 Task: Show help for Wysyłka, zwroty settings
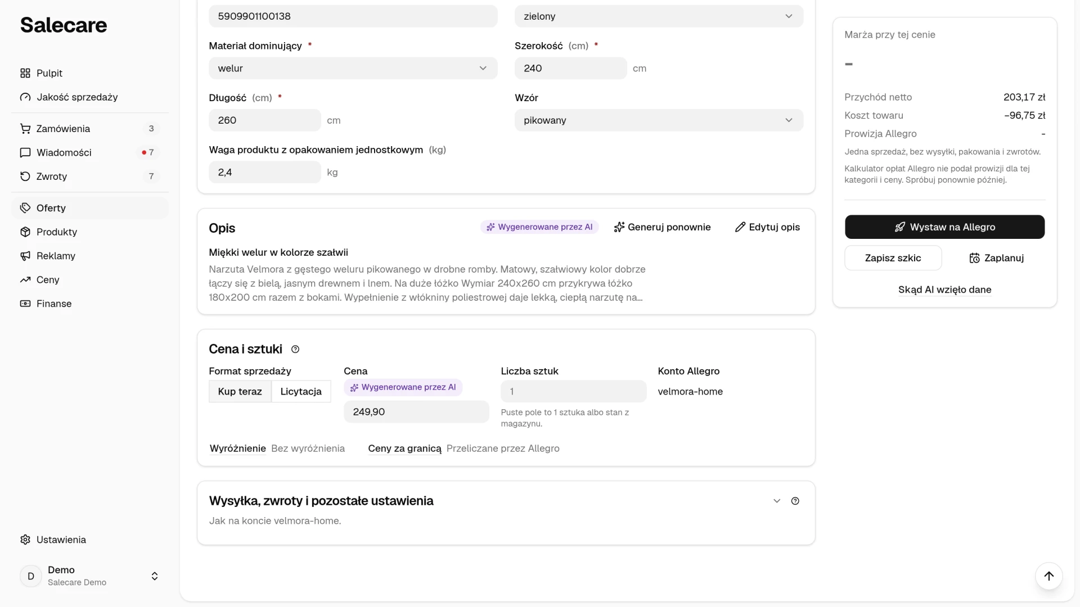(795, 501)
